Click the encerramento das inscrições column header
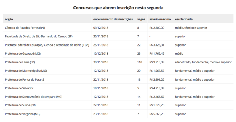The height and width of the screenshot is (122, 236). 113,19
